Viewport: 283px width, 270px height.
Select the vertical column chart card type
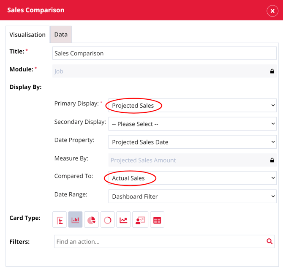[x=75, y=219]
